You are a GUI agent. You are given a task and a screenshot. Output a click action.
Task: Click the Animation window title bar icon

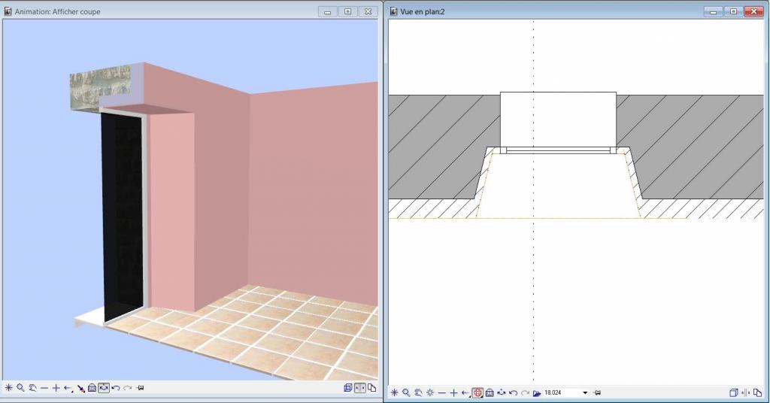click(8, 11)
